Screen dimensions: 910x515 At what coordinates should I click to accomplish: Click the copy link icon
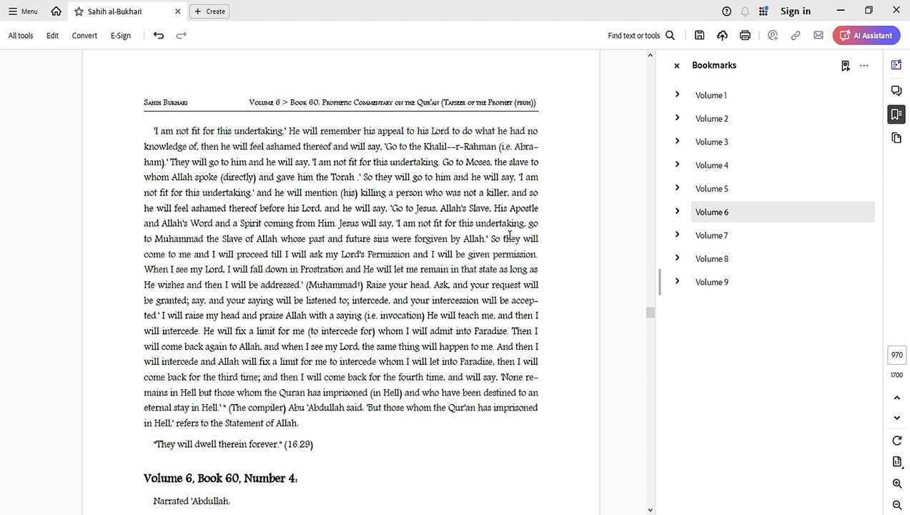795,36
